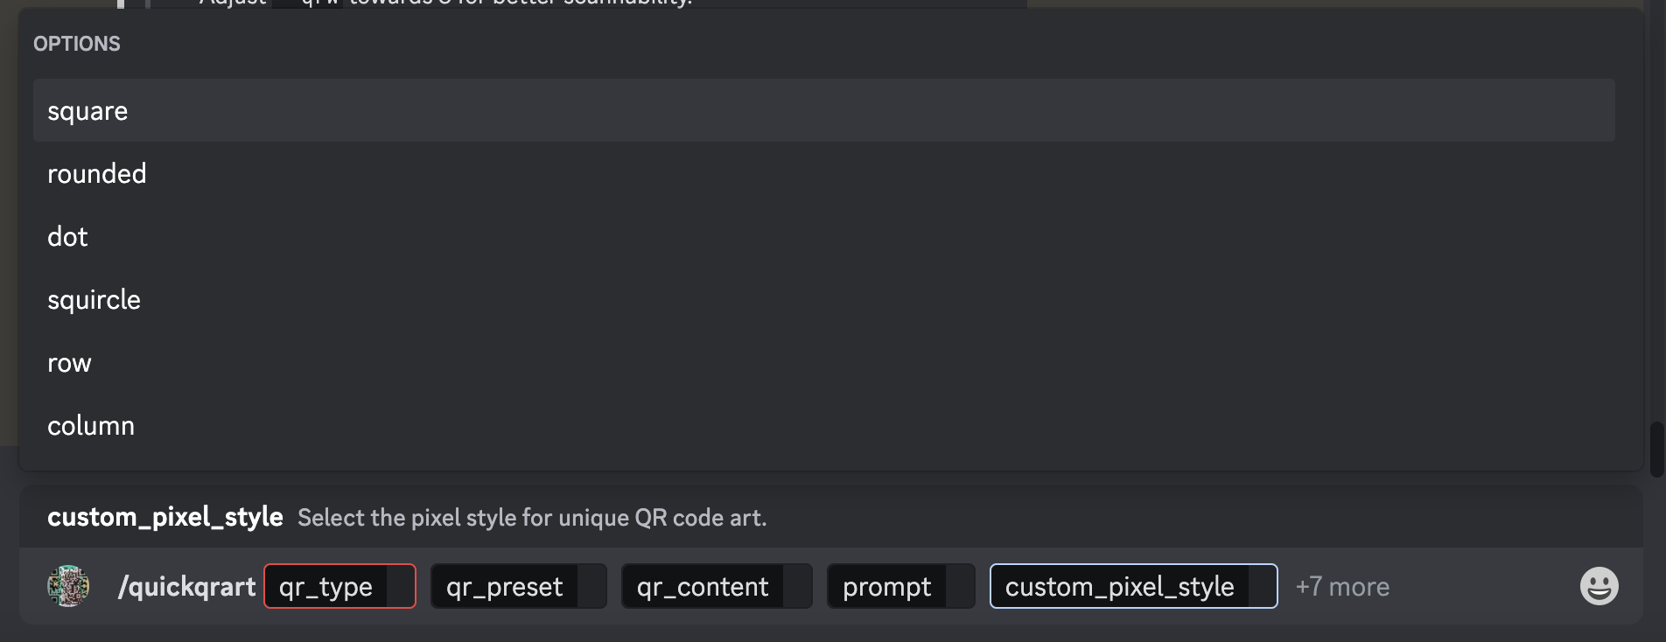Image resolution: width=1666 pixels, height=642 pixels.
Task: Open the emoji picker smiley icon
Action: pos(1599,586)
